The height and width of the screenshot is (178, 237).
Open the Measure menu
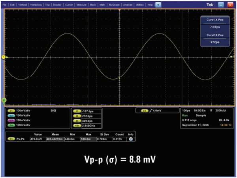pos(81,5)
